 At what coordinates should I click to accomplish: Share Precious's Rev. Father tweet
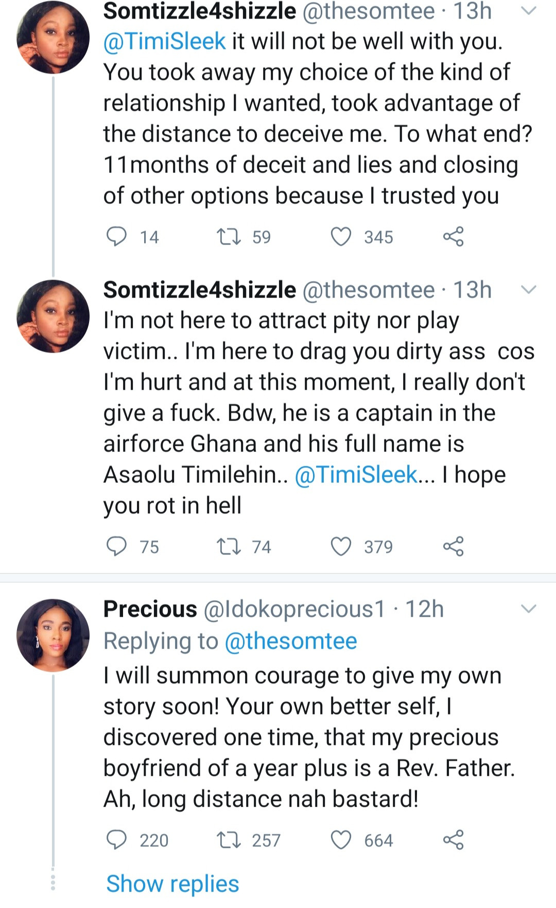click(453, 840)
